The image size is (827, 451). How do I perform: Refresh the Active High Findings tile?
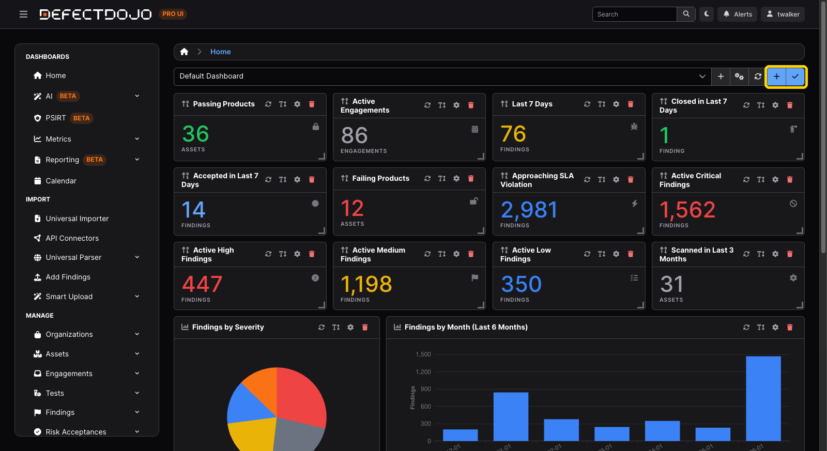[268, 254]
